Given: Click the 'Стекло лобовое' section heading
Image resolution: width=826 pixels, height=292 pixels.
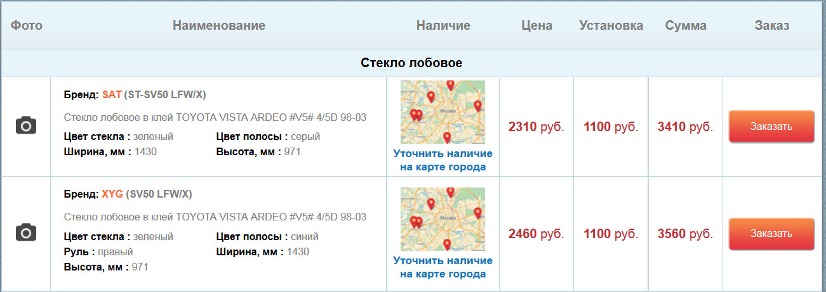Looking at the screenshot, I should [411, 63].
